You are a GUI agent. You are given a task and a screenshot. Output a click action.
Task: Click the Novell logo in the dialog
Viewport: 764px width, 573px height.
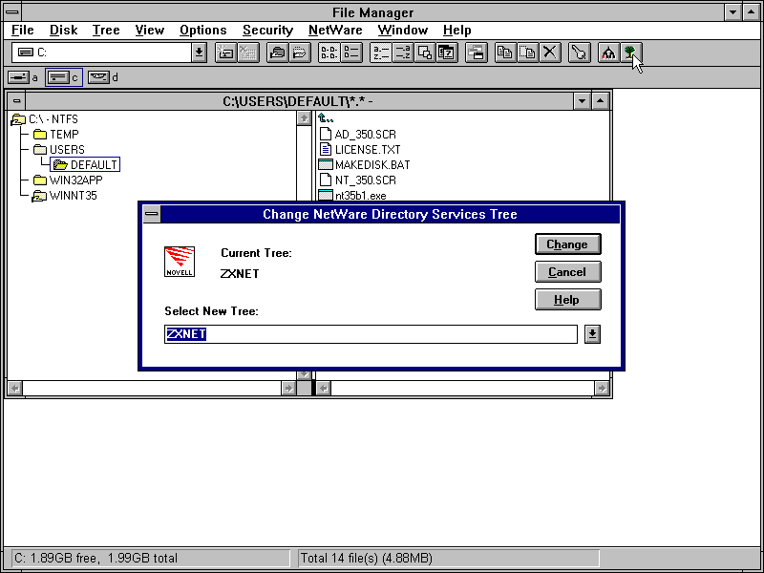coord(180,262)
